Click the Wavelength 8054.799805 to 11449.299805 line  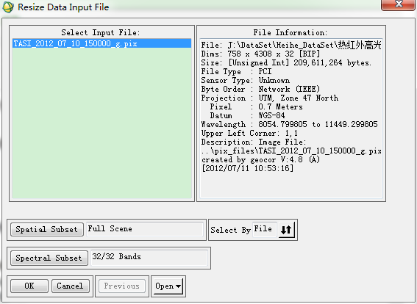[x=289, y=124]
